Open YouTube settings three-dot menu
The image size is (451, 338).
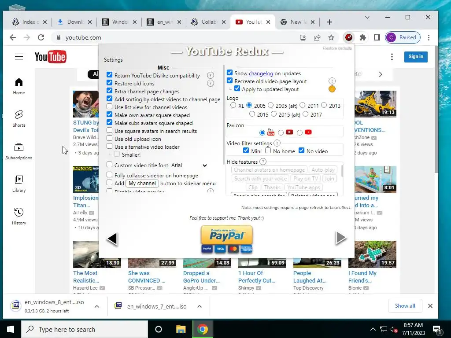pos(392,57)
